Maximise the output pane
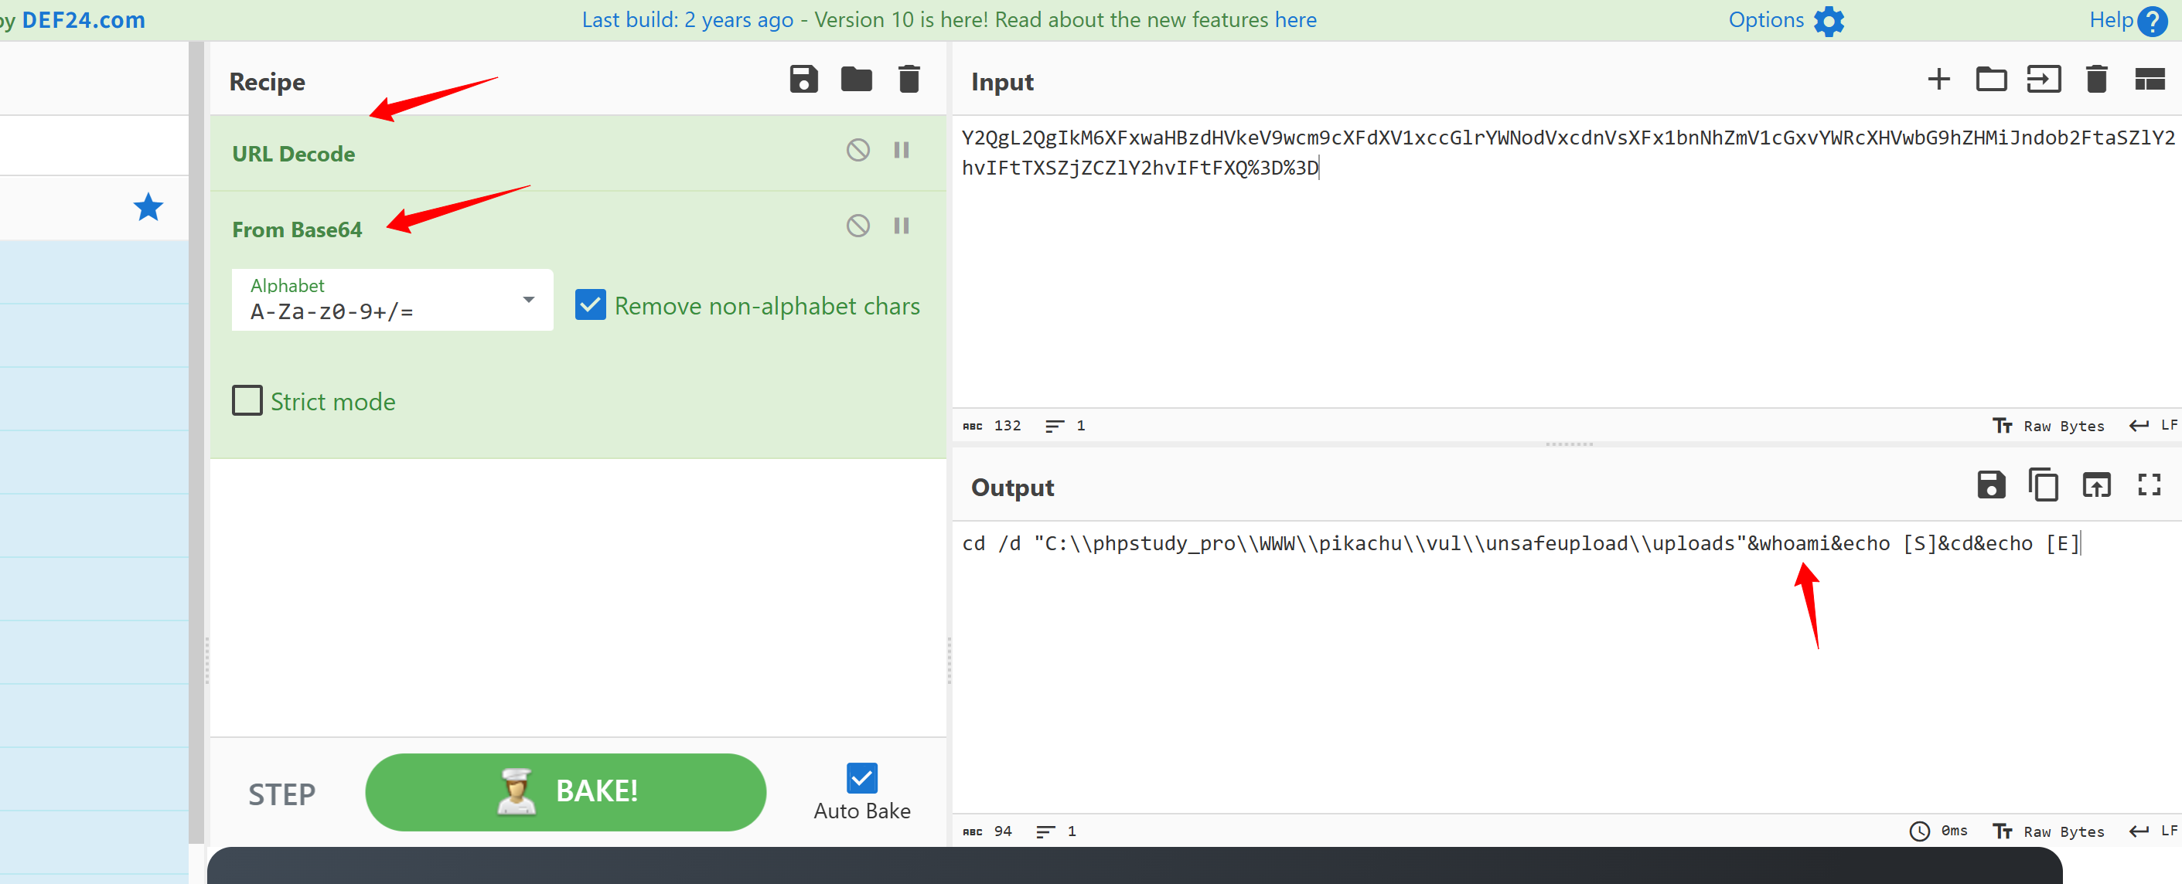Image resolution: width=2182 pixels, height=884 pixels. point(2149,485)
